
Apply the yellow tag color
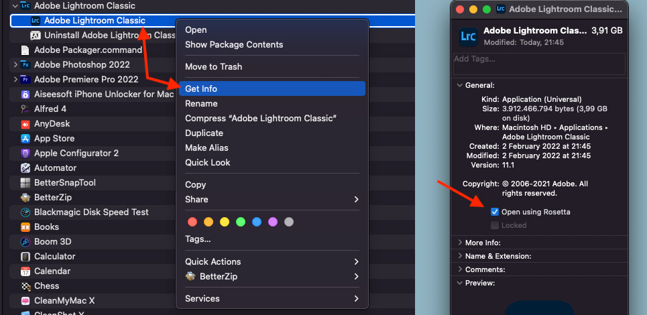coord(225,223)
